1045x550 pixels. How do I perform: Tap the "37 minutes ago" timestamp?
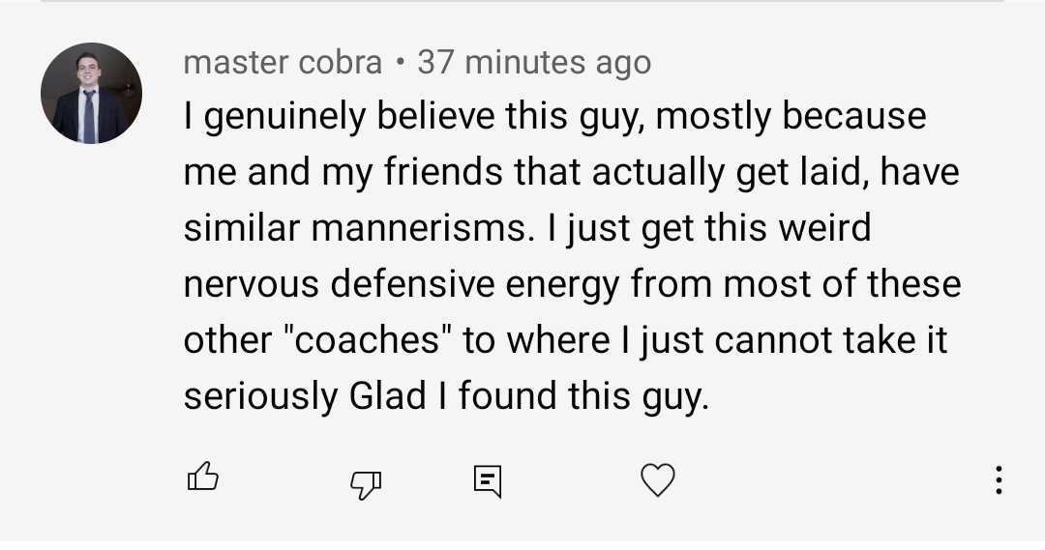point(534,63)
